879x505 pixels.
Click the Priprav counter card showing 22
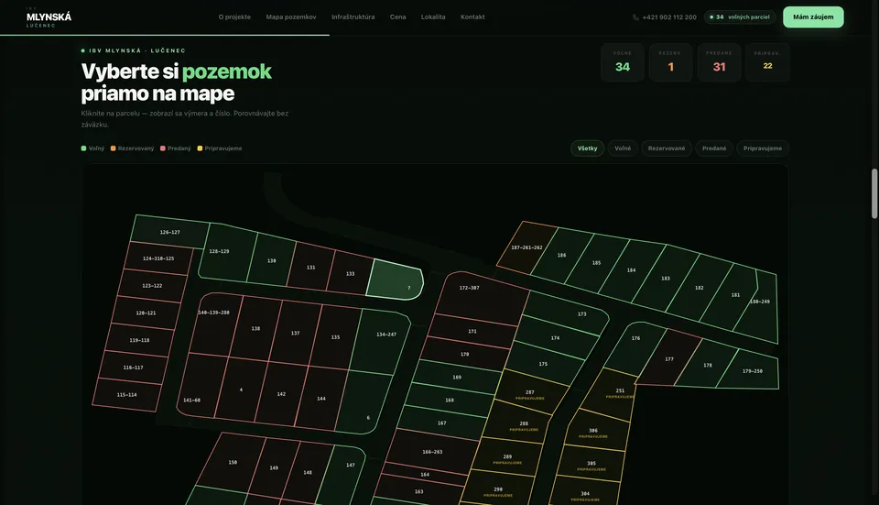(x=767, y=62)
